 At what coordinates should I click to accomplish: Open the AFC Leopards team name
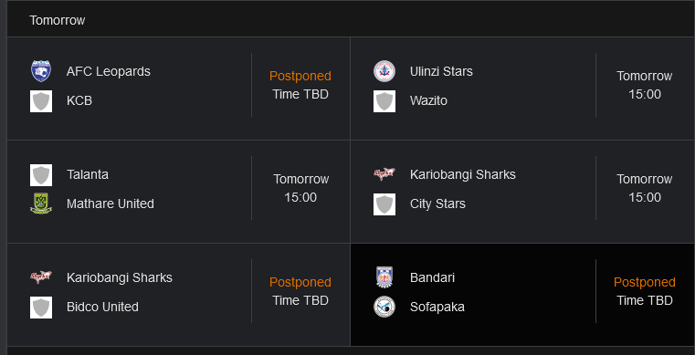(108, 71)
